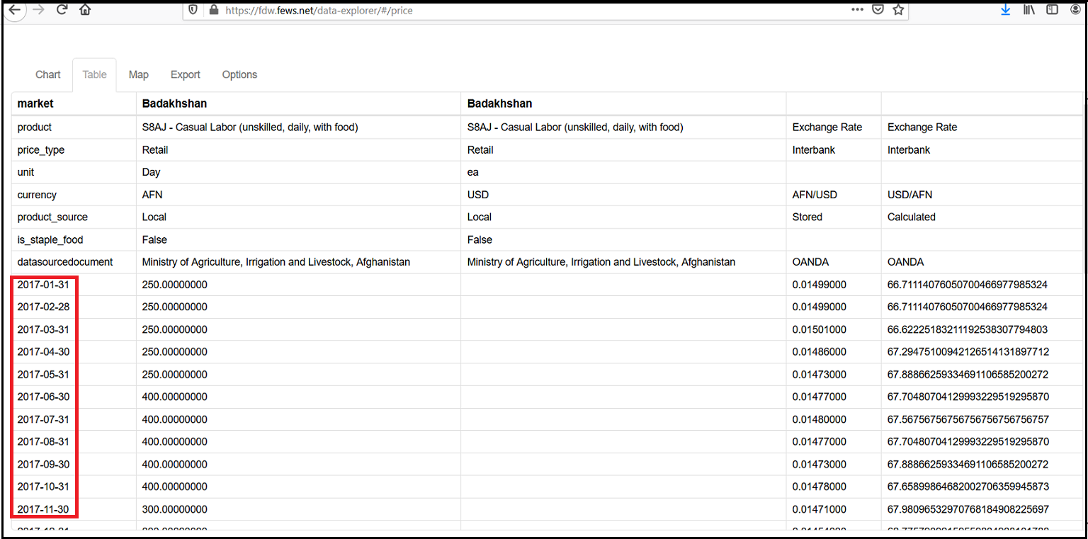Reload the page with the refresh icon
Screen dimensions: 1088x539
[62, 10]
